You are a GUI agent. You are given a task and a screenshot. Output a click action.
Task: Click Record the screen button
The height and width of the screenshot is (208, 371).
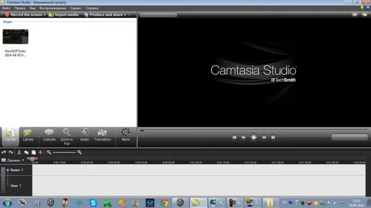point(24,14)
